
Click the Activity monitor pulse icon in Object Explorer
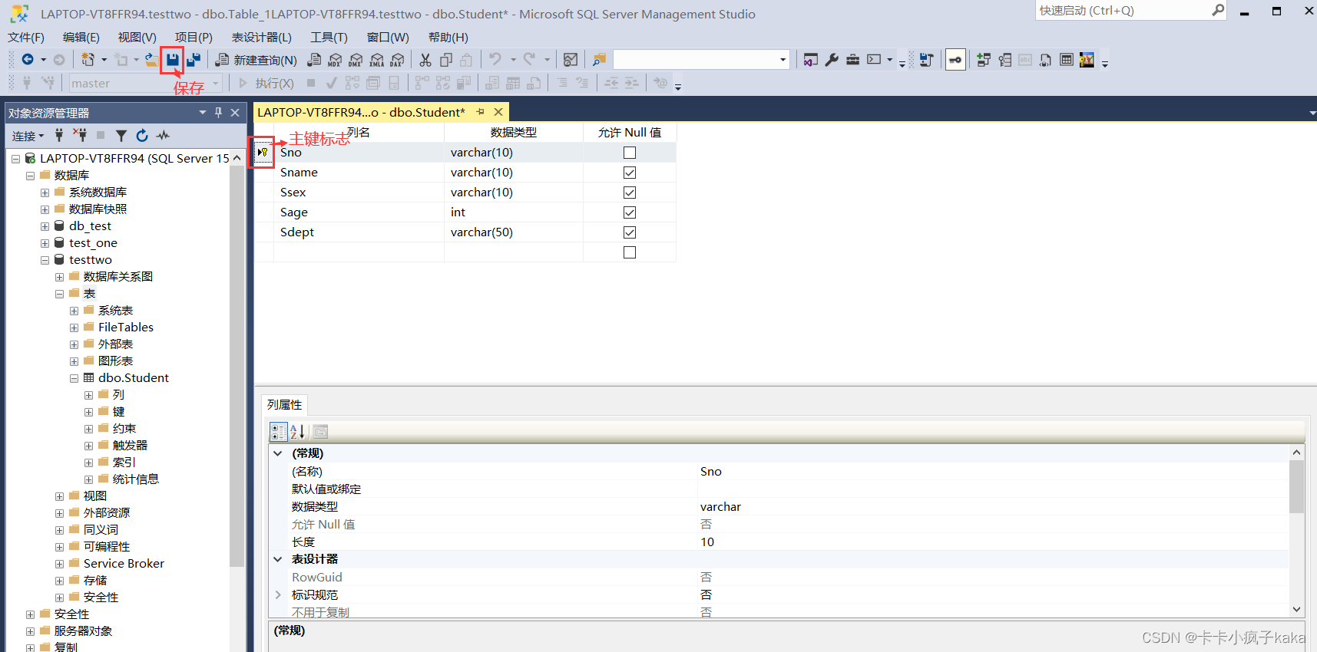163,136
